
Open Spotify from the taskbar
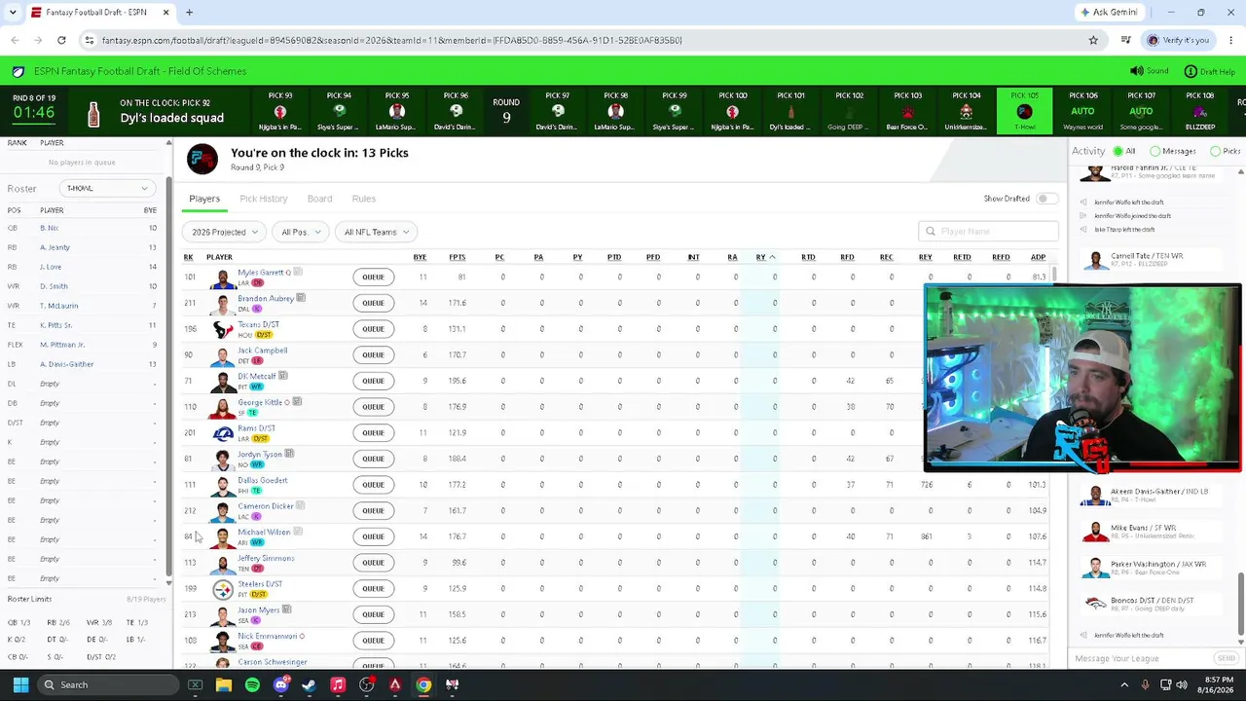coord(252,684)
